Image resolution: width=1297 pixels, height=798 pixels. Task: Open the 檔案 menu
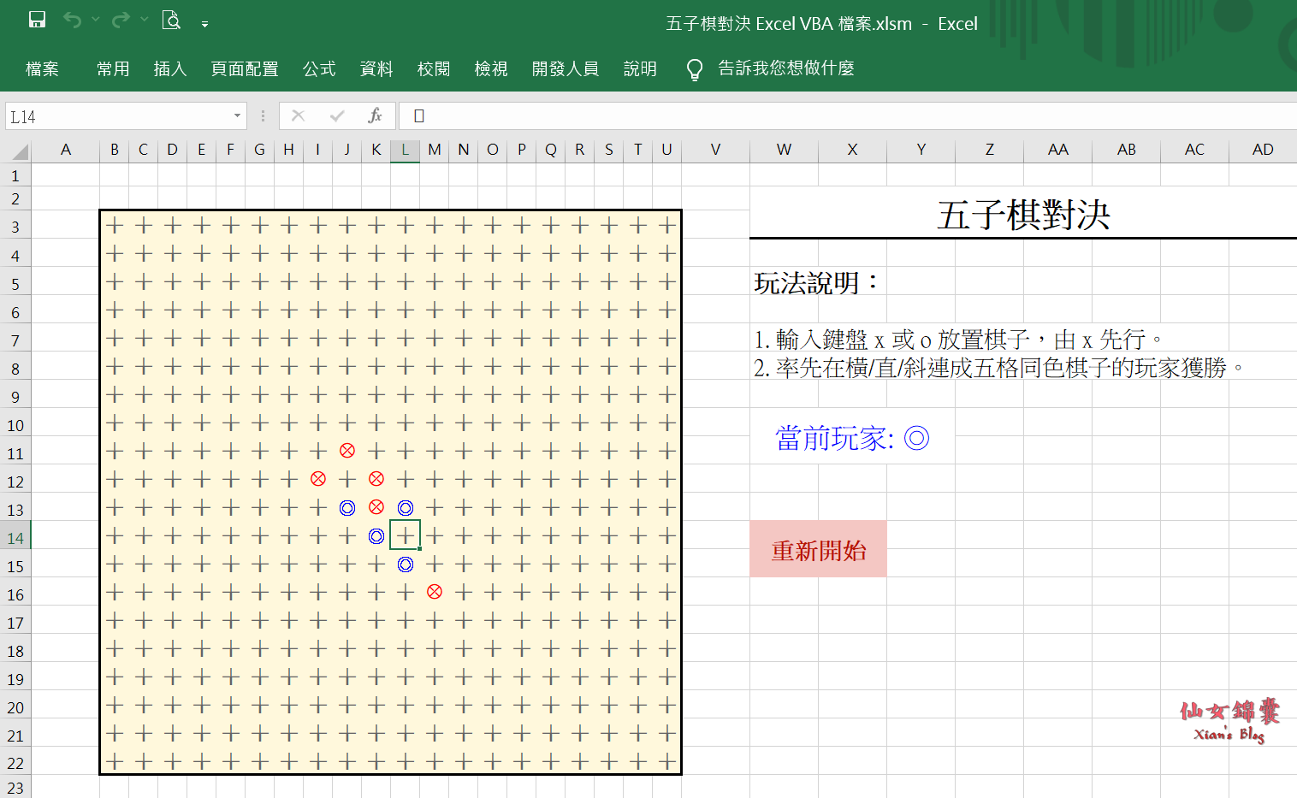click(42, 68)
